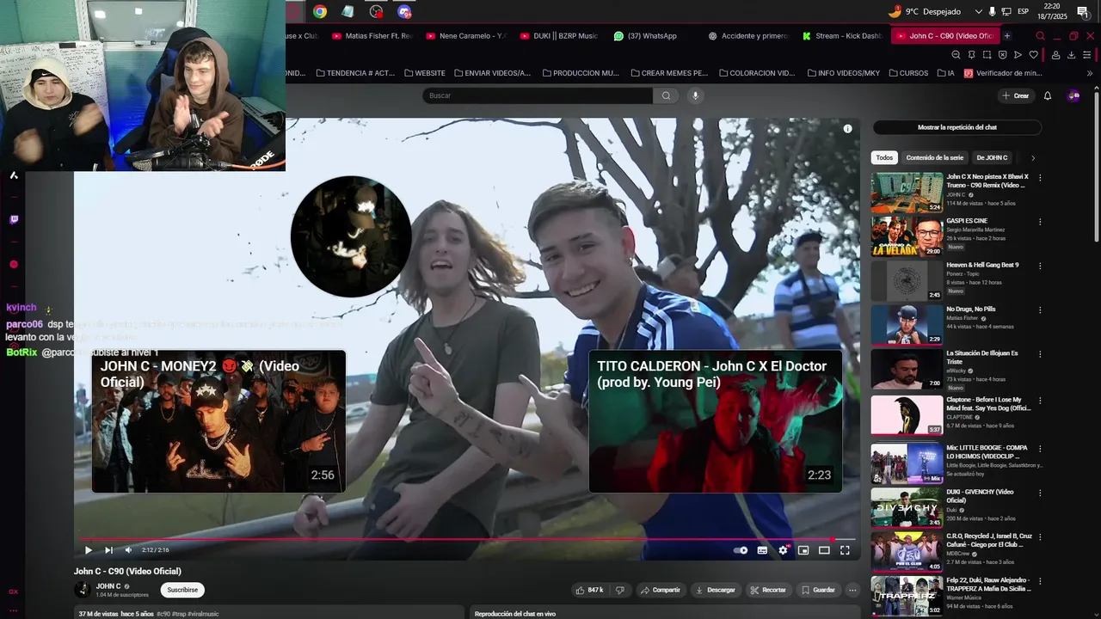Switch to the DUKI || BZRP Music tab

click(557, 36)
